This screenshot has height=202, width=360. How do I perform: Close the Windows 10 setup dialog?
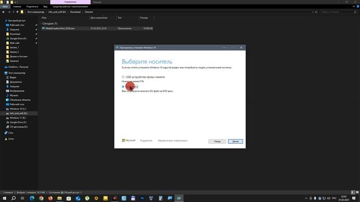tap(241, 47)
